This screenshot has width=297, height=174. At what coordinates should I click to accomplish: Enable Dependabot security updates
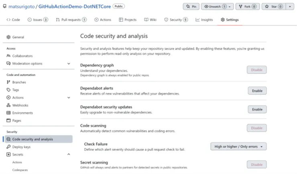(x=257, y=109)
